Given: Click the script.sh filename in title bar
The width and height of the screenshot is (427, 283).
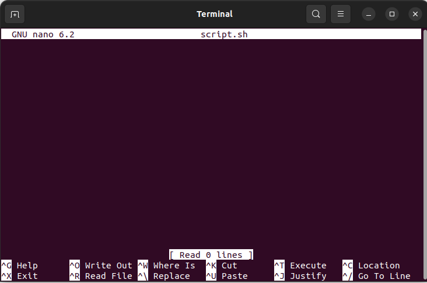Looking at the screenshot, I should pyautogui.click(x=224, y=34).
